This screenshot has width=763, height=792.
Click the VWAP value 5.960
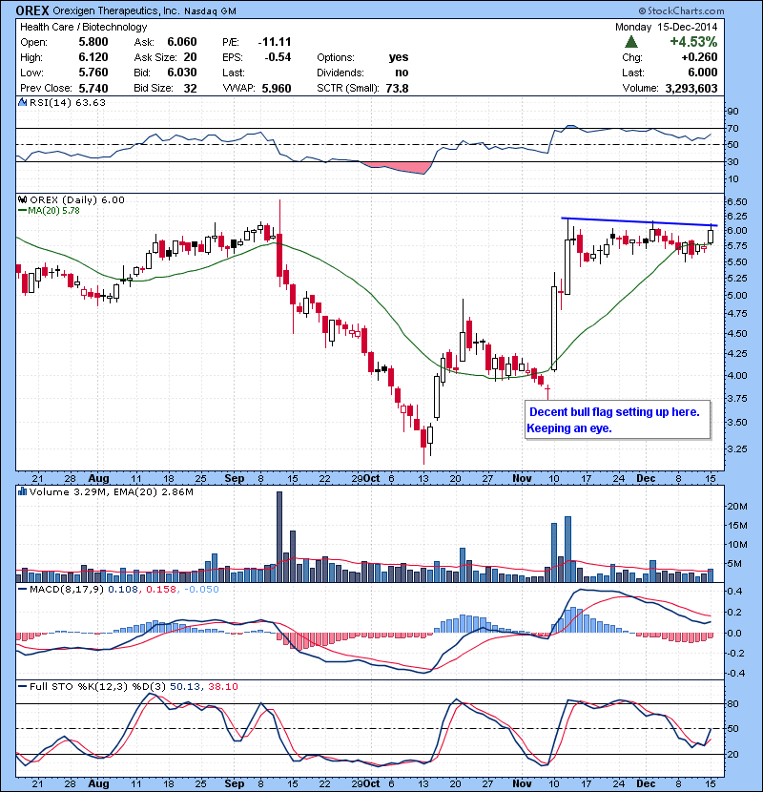[x=277, y=89]
